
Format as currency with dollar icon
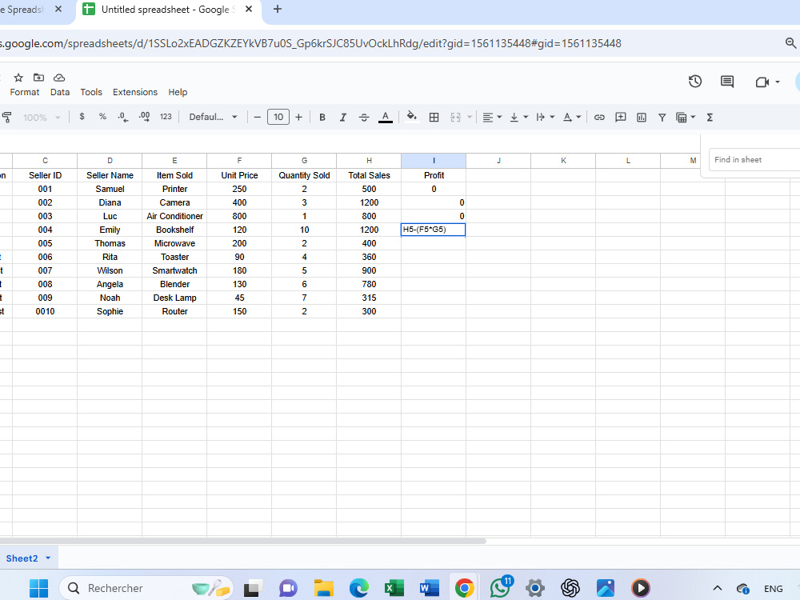(82, 117)
